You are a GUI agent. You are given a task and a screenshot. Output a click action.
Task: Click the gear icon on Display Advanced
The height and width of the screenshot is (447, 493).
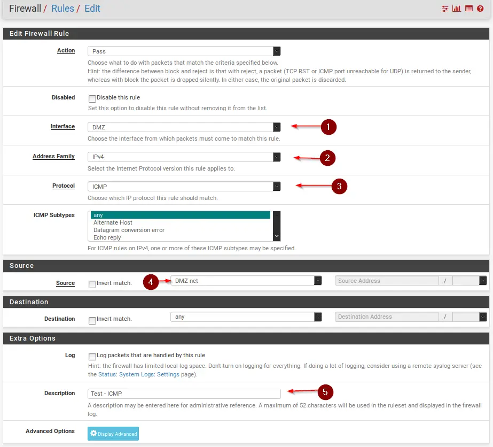[93, 434]
